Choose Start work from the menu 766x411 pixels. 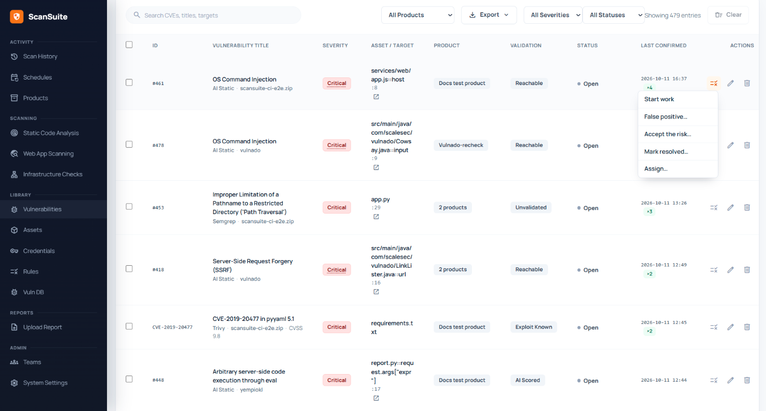click(x=678, y=99)
